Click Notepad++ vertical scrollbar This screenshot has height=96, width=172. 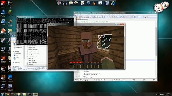point(156,42)
